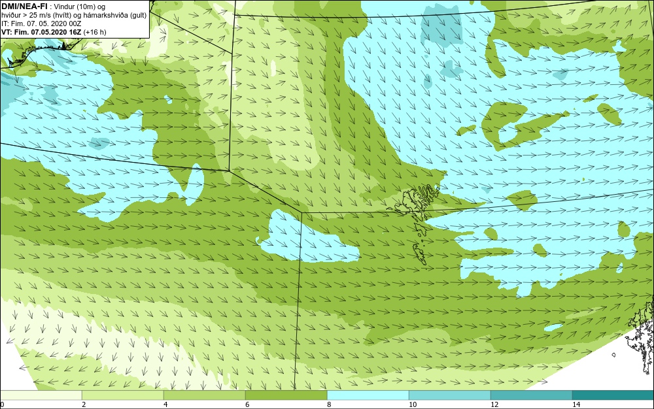Click the 'hviður > 25 m/s' legend description line

74,16
